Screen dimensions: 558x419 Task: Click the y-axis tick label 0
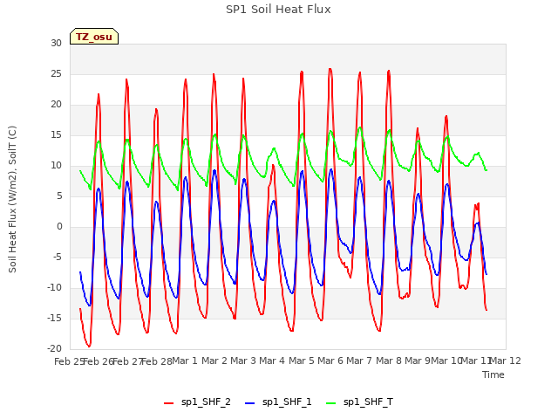coord(59,227)
